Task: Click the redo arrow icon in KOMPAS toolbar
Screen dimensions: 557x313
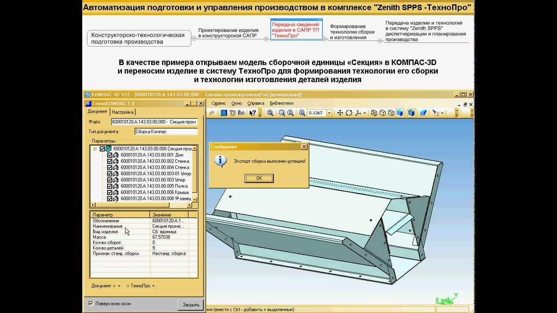Action: coord(212,113)
